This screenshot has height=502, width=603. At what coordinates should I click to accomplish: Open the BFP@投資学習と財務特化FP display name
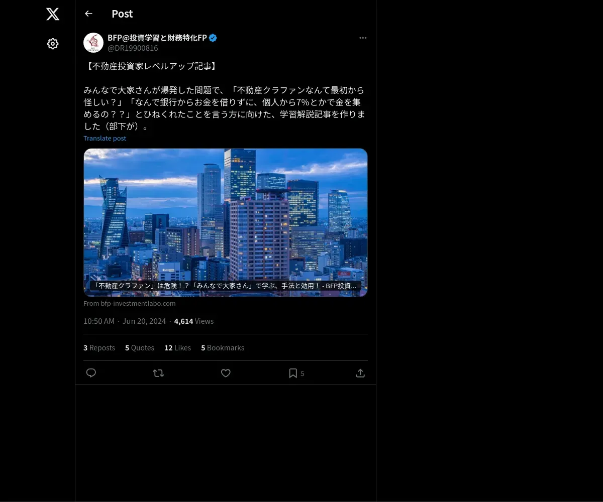[157, 38]
